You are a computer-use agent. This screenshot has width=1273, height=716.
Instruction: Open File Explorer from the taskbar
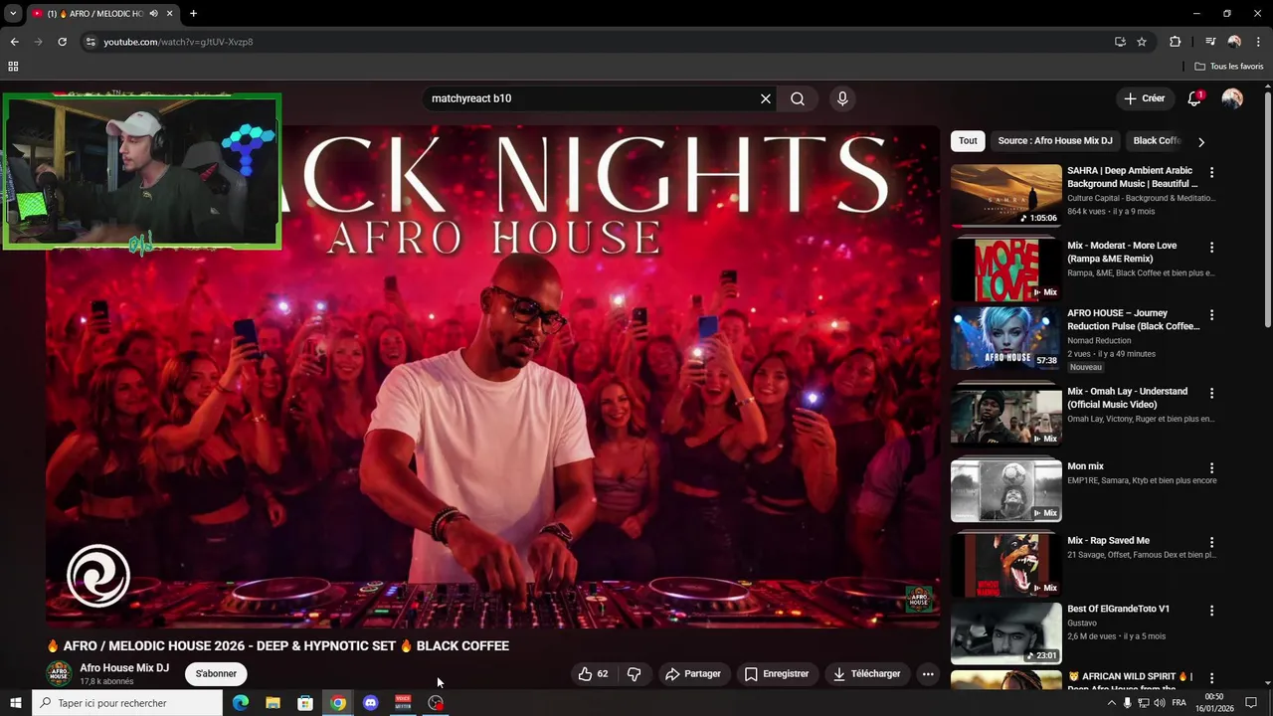click(x=273, y=703)
